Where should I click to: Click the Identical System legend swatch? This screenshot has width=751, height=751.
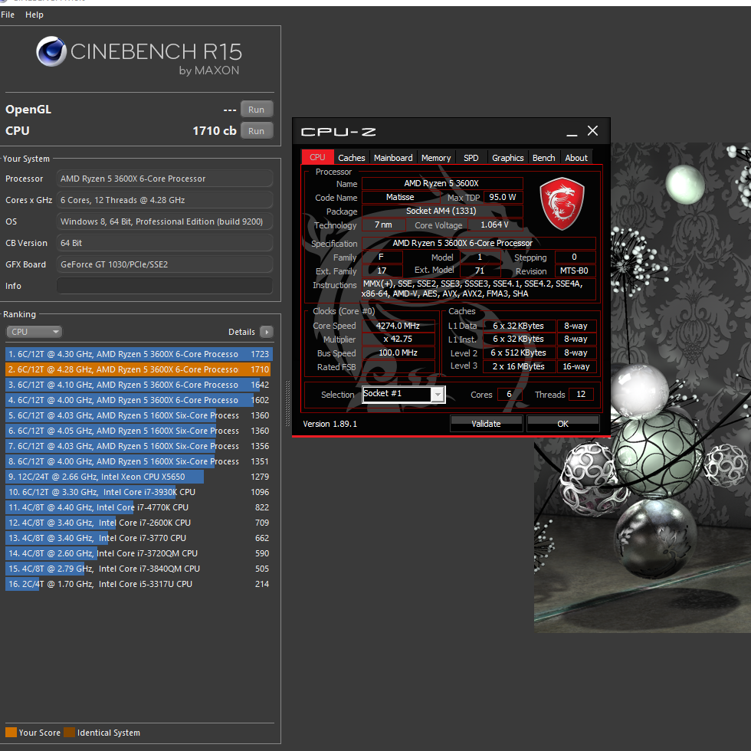70,733
